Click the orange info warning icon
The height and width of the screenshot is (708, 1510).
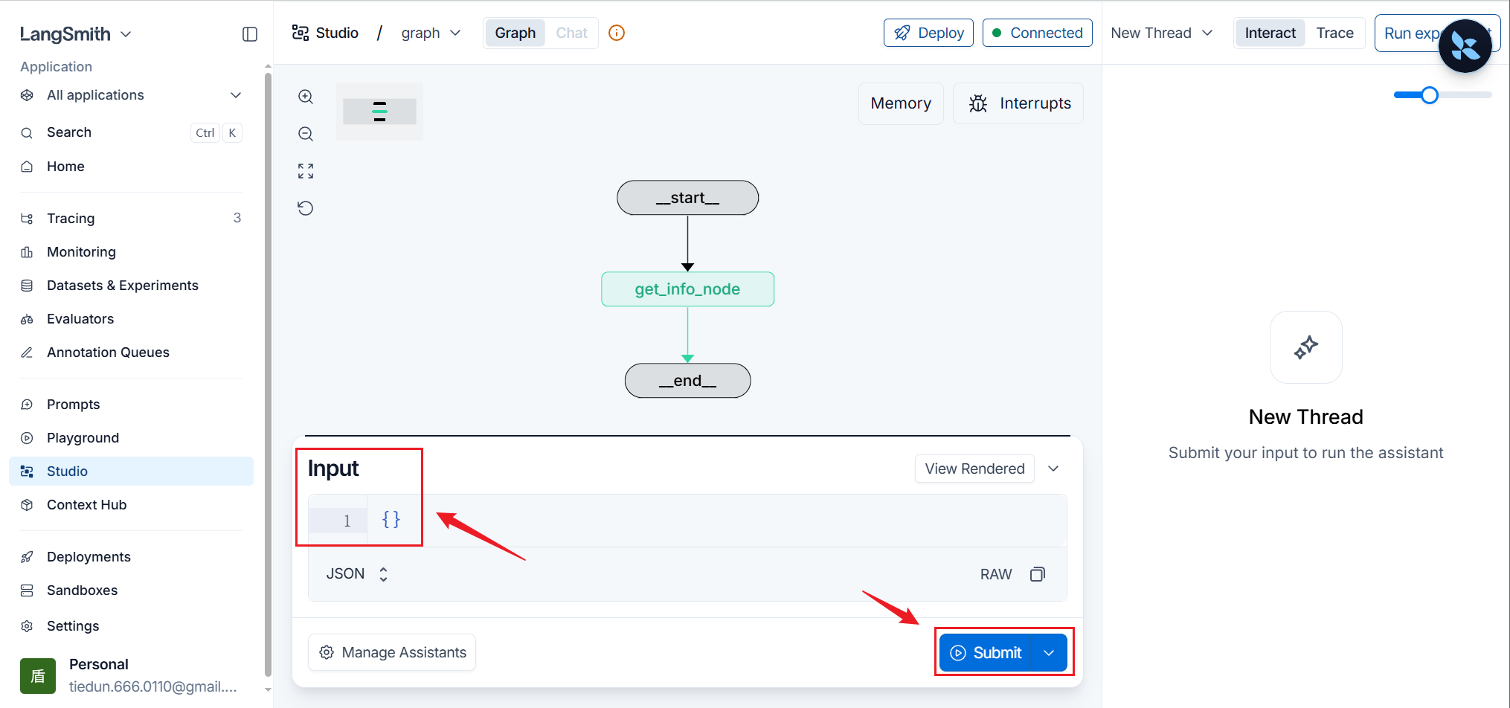(x=617, y=33)
